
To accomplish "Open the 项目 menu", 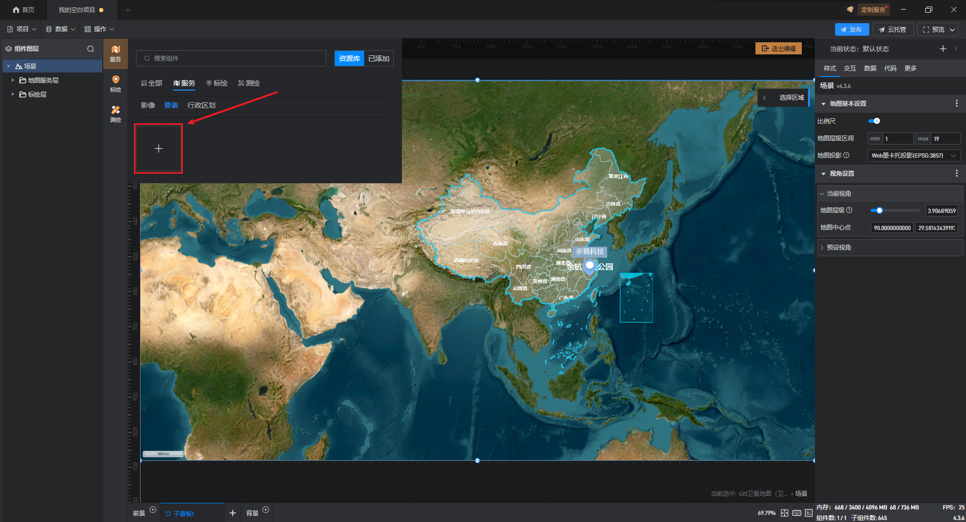I will 22,29.
